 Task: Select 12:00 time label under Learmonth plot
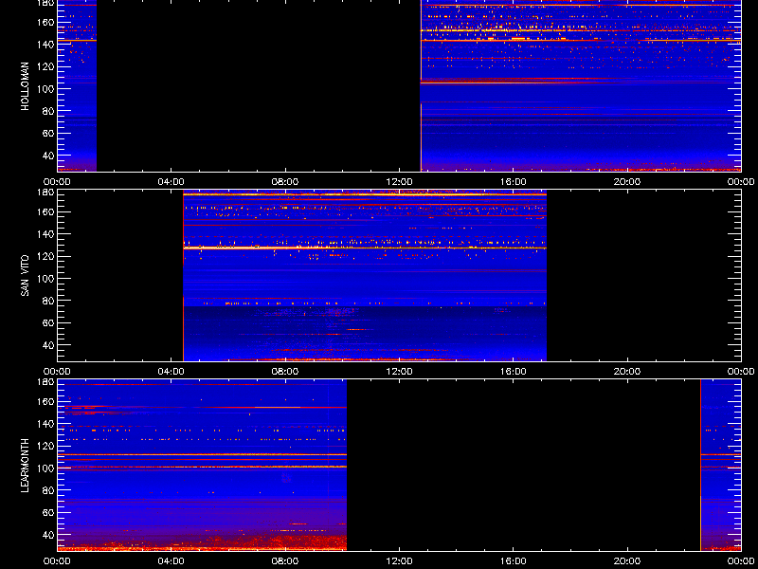tap(399, 561)
